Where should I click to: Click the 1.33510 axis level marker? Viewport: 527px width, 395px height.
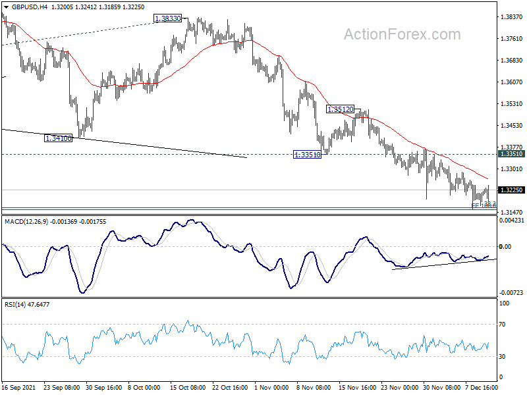511,154
